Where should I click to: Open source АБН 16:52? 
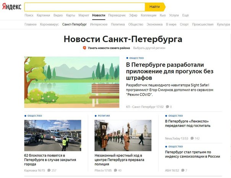click(x=172, y=170)
